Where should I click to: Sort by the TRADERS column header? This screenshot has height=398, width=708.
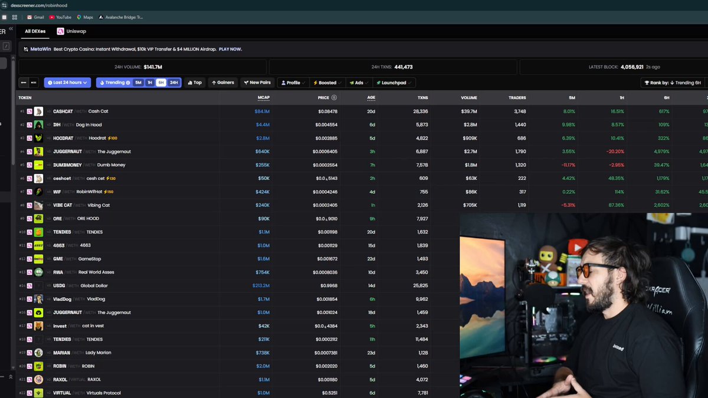[517, 98]
